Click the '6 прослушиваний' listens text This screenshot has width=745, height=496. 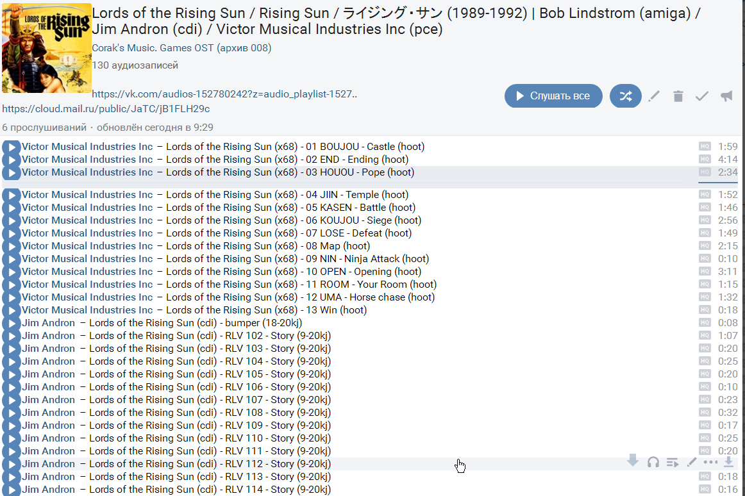pyautogui.click(x=44, y=128)
